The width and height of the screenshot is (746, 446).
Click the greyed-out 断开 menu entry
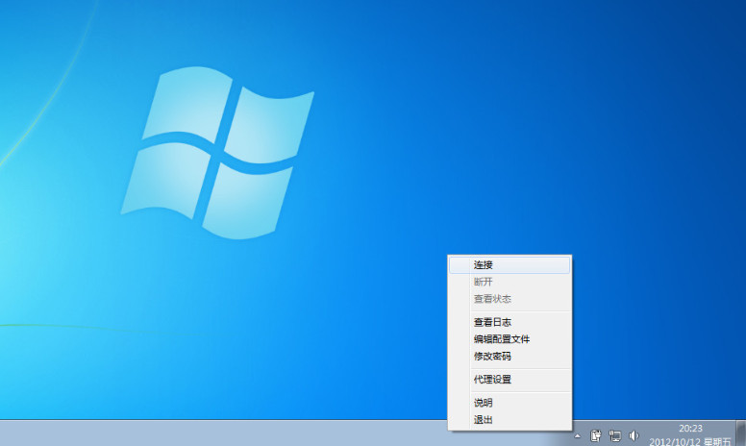point(510,282)
